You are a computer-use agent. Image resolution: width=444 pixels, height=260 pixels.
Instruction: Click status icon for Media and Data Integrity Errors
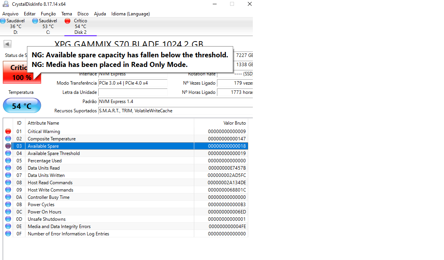8,227
